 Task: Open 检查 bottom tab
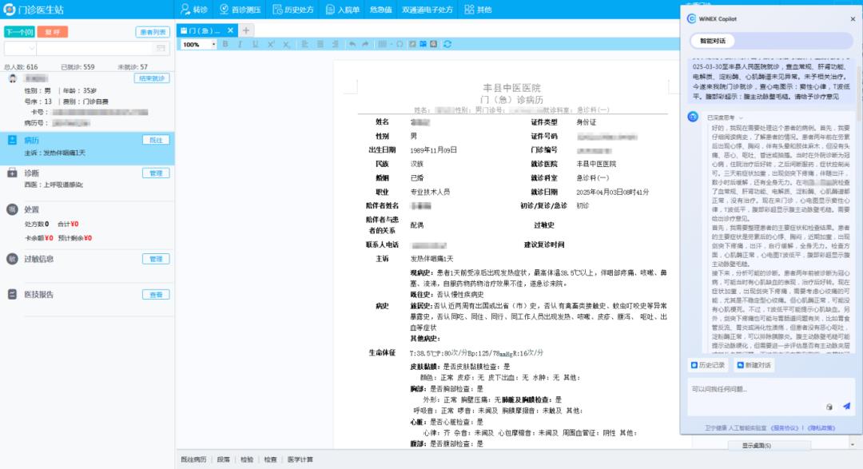pos(270,459)
